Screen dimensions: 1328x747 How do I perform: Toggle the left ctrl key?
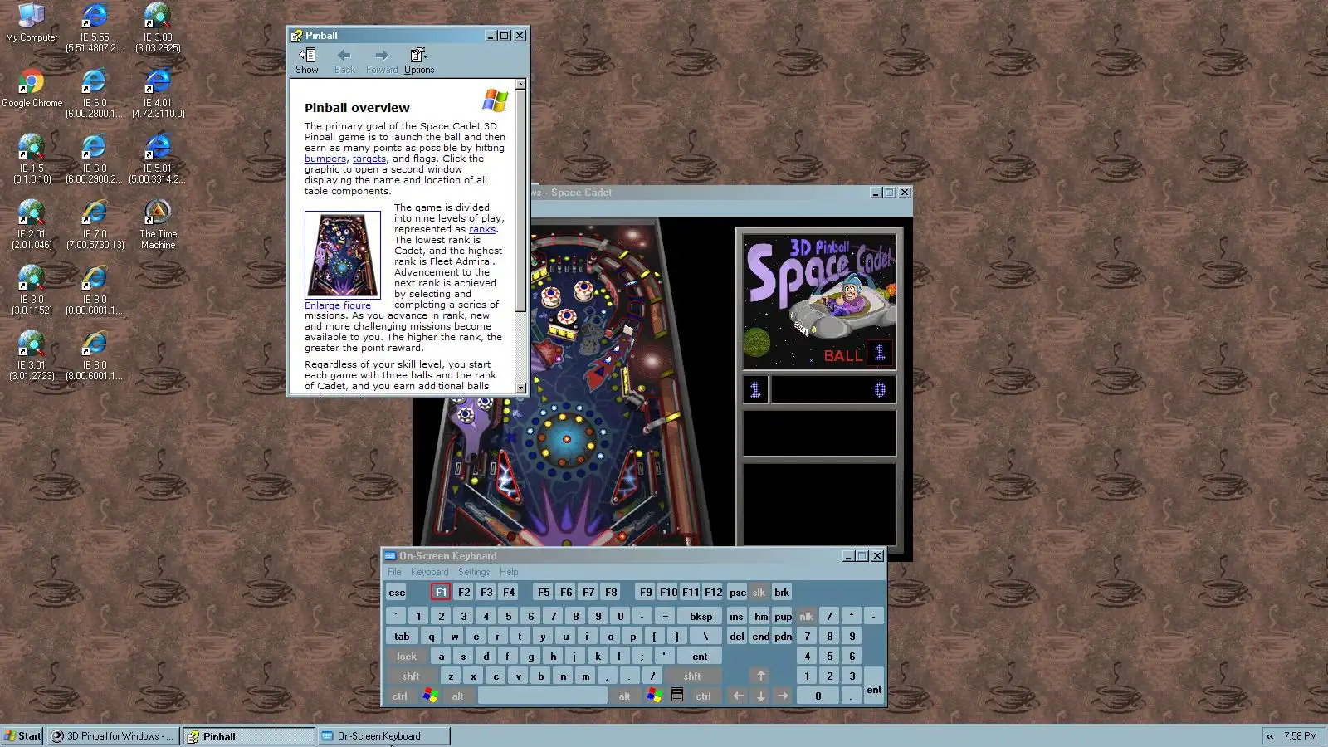click(399, 696)
